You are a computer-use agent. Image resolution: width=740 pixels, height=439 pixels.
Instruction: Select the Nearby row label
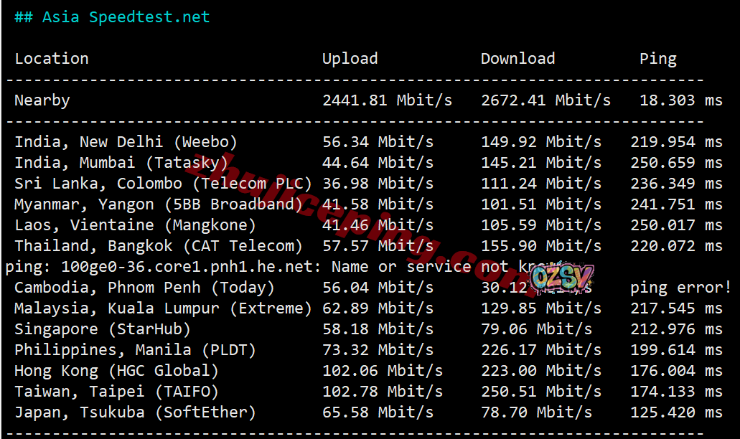point(42,100)
